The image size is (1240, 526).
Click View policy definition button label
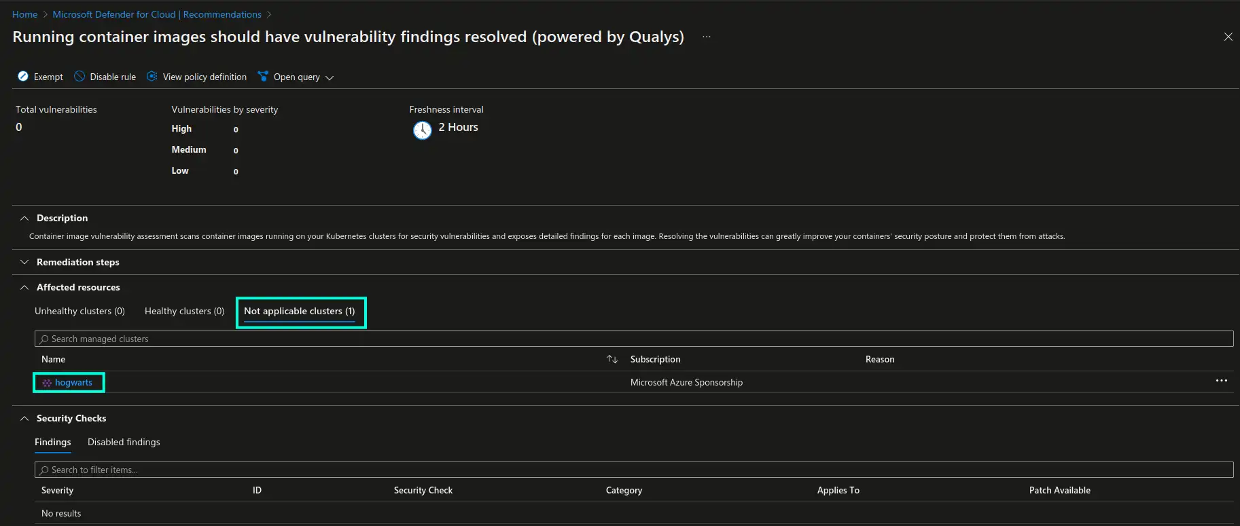[x=205, y=77]
